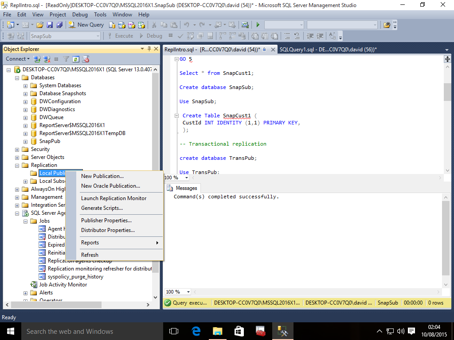
Task: Open the Tools menu
Action: point(100,15)
